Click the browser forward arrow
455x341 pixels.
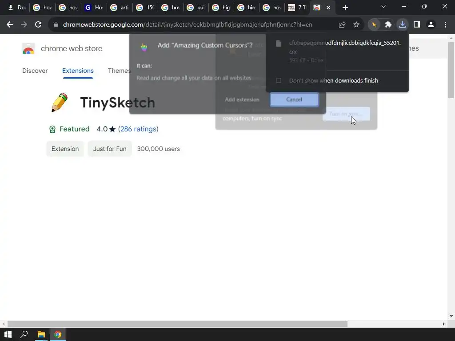click(x=24, y=25)
